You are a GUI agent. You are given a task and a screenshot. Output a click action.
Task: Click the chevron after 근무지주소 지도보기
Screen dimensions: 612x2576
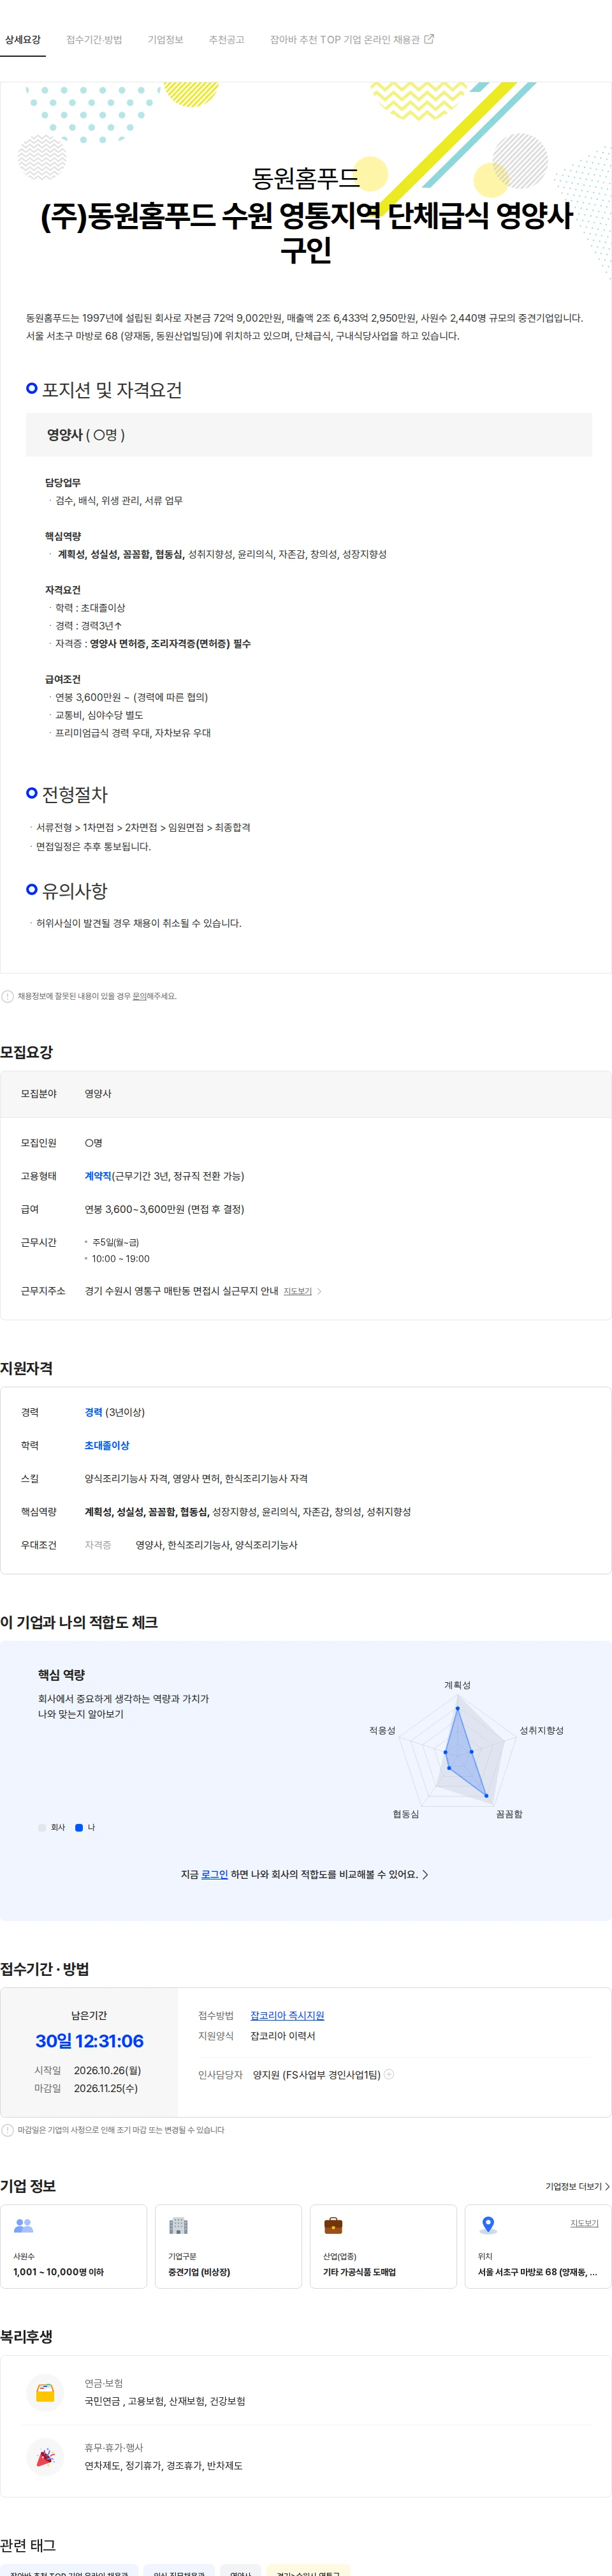(319, 1291)
